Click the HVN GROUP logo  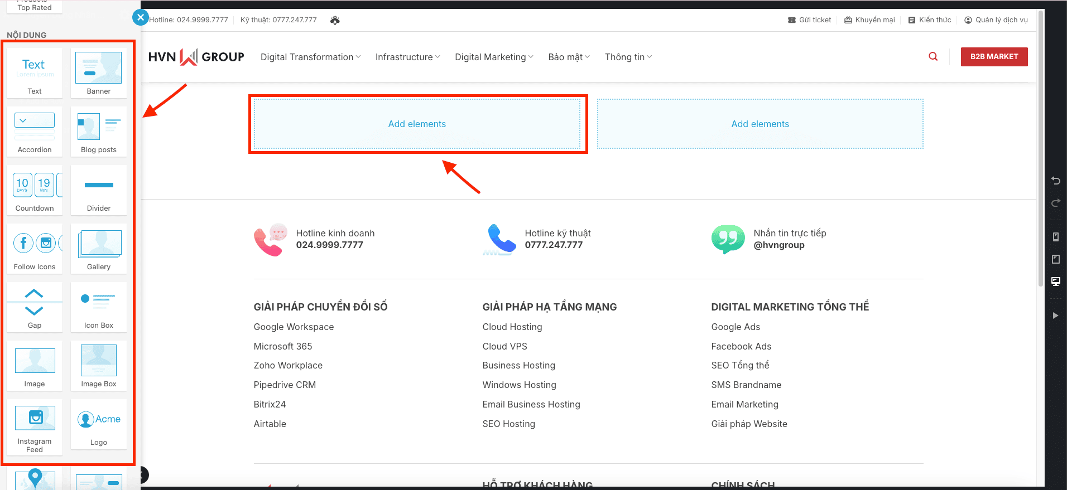(x=196, y=57)
